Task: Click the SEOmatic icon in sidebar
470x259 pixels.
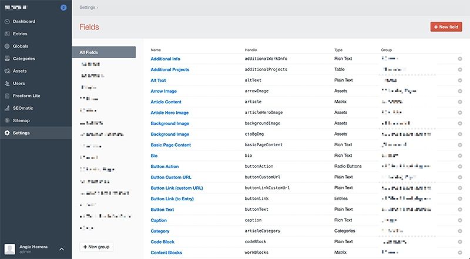Action: click(7, 108)
